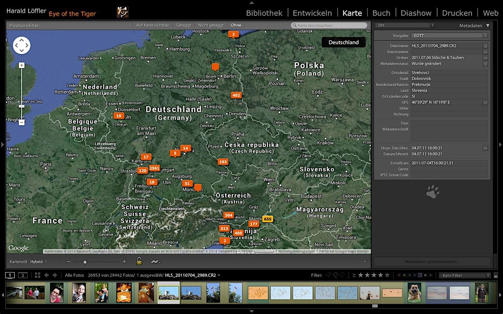Toggle the filter lock switch beside Kein Filter

(x=496, y=275)
